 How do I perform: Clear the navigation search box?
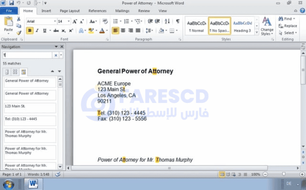56,55
